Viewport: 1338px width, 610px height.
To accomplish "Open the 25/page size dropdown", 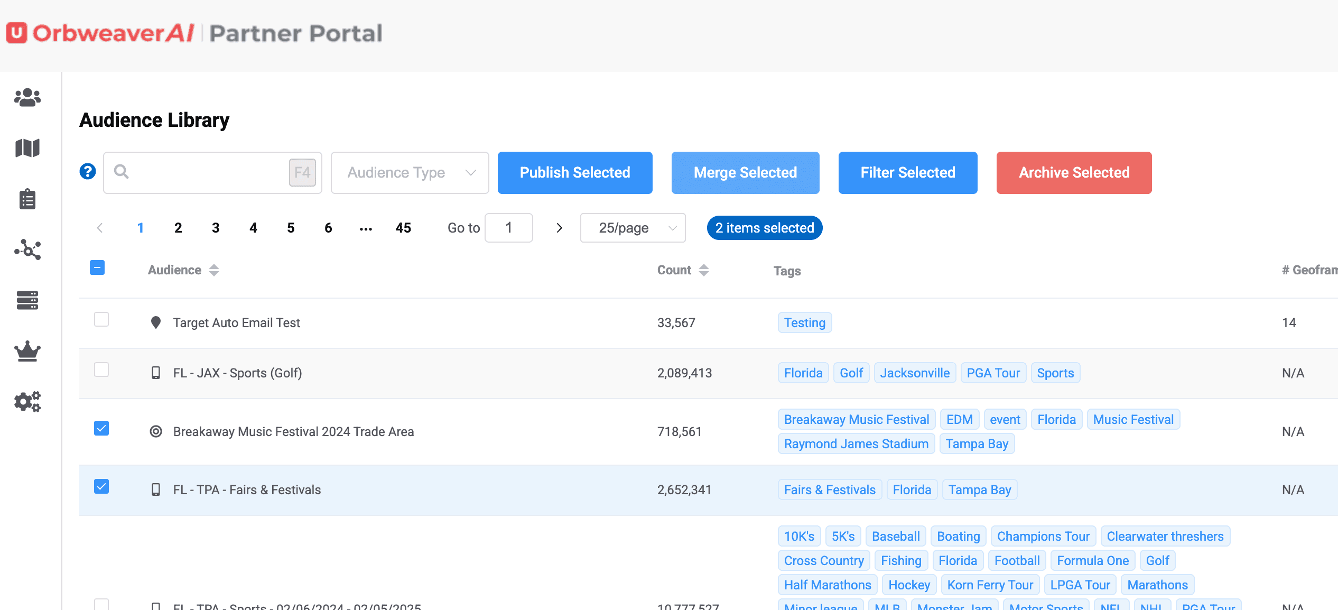I will pos(633,228).
